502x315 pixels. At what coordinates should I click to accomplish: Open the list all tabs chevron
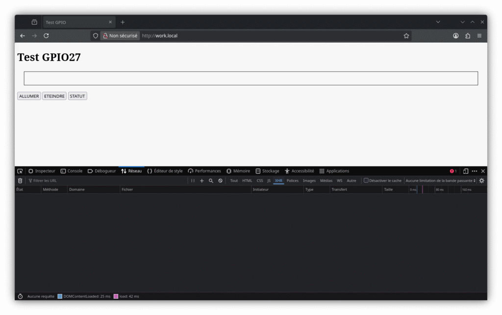point(438,22)
